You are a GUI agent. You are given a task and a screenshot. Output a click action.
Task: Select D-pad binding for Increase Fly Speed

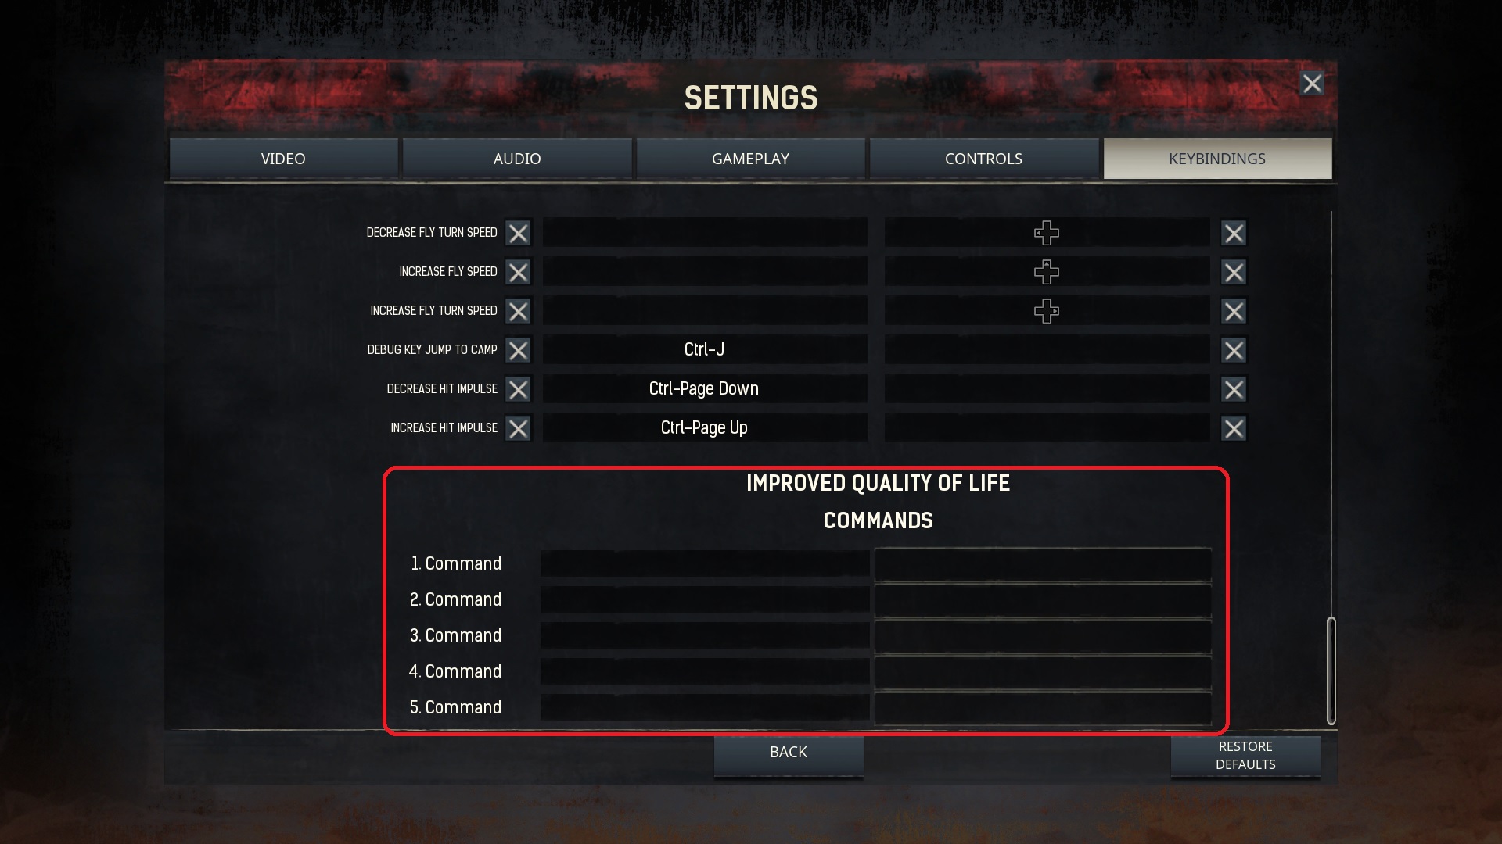click(x=1047, y=272)
